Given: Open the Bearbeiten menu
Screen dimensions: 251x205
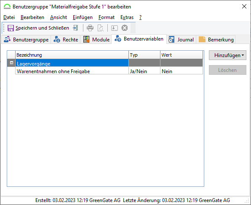Looking at the screenshot, I should [x=32, y=17].
